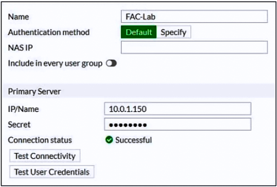This screenshot has width=277, height=187.
Task: Click the NAS IP label
Action: pyautogui.click(x=20, y=48)
